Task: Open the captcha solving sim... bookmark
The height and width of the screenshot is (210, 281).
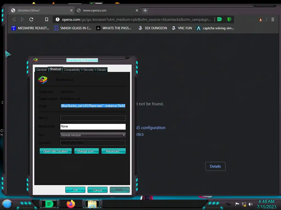Action: click(x=215, y=28)
